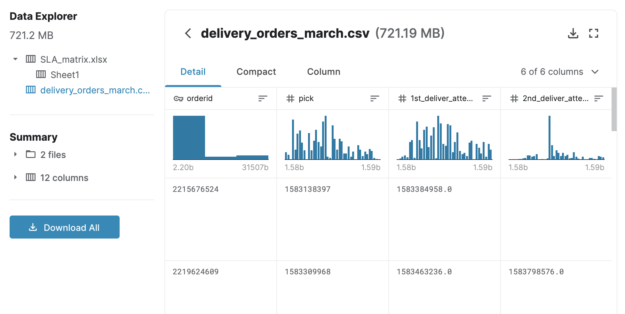Image resolution: width=625 pixels, height=314 pixels.
Task: Click the cell value 1583384958.0
Action: [x=424, y=189]
